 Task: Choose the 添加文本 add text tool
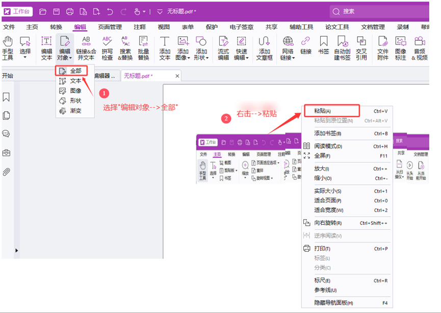click(165, 47)
